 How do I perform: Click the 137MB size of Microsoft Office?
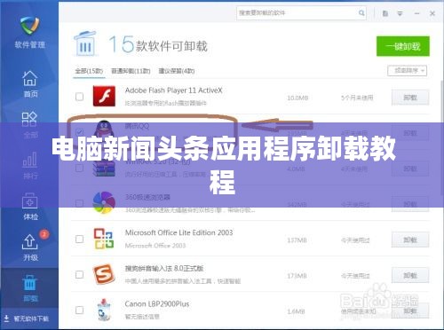[x=297, y=240]
